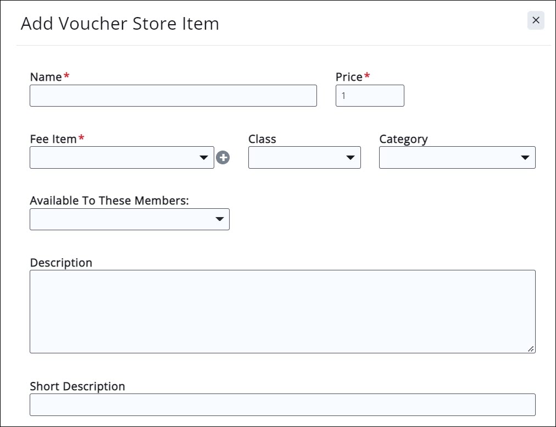The height and width of the screenshot is (427, 556).
Task: Open the Category dropdown
Action: 457,158
